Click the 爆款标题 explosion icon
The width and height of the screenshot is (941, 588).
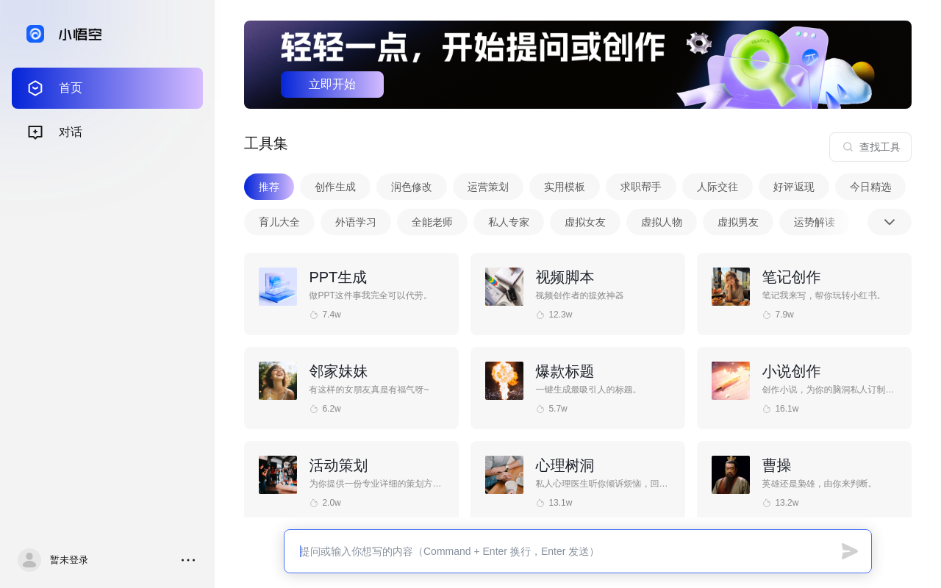[504, 381]
